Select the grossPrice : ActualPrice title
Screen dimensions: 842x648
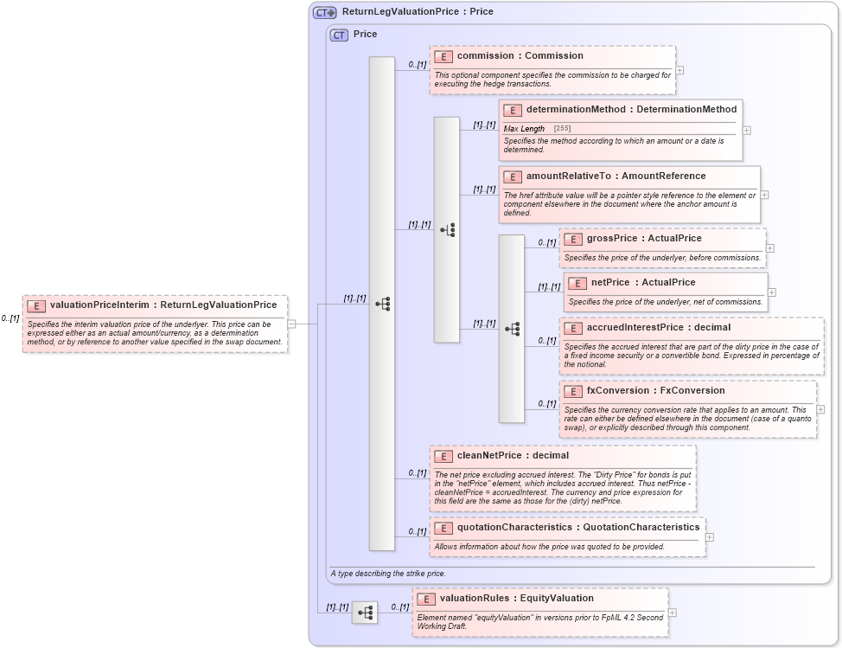coord(644,239)
